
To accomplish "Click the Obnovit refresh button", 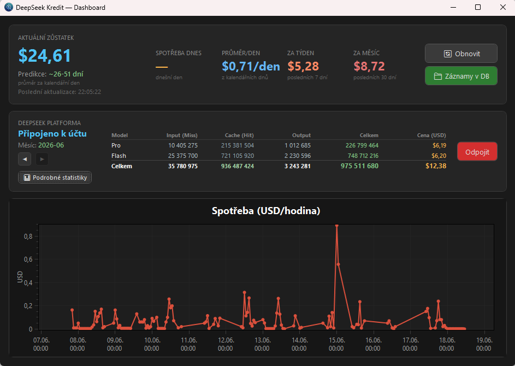I will (x=461, y=54).
